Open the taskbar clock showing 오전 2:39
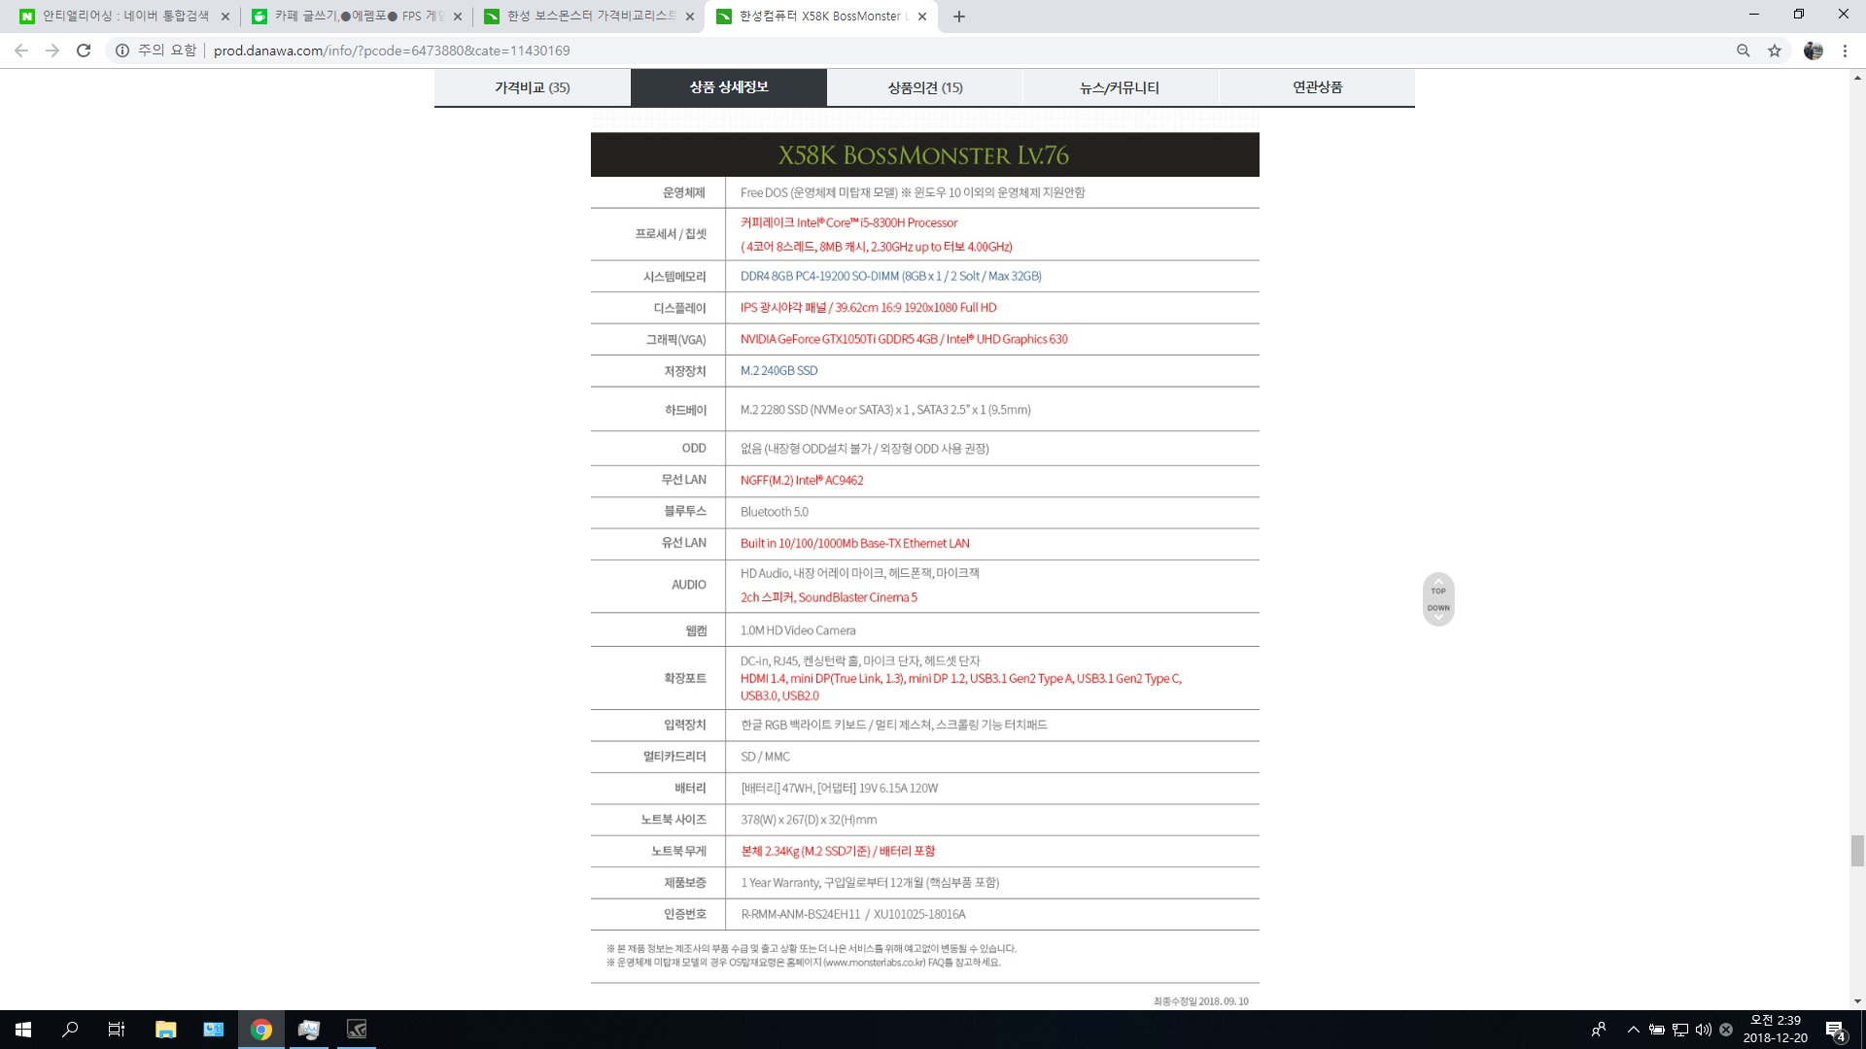Image resolution: width=1866 pixels, height=1049 pixels. (1776, 1030)
